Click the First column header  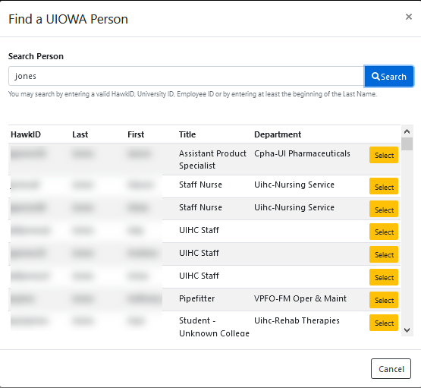[x=136, y=134]
